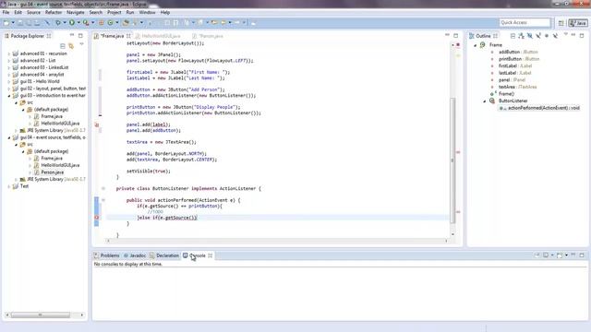Expand the advanced 01 - recursion project
The image size is (591, 332).
point(9,53)
